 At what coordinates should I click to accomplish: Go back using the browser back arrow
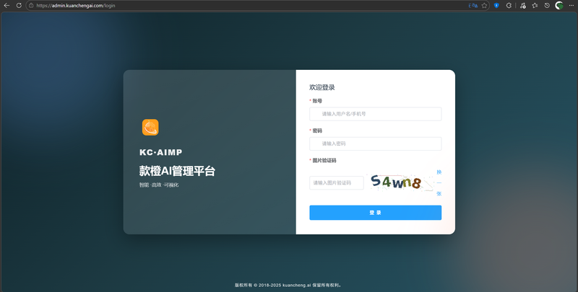(7, 6)
